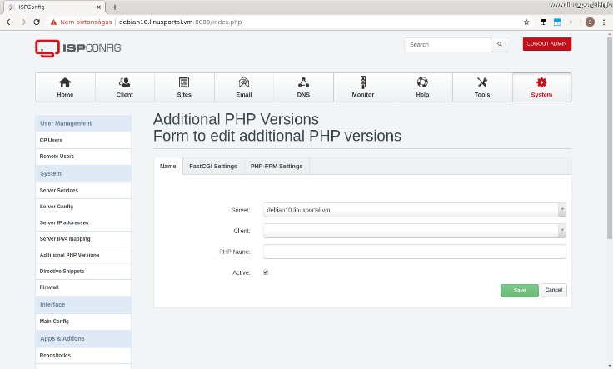Open the Sites module

[x=184, y=87]
